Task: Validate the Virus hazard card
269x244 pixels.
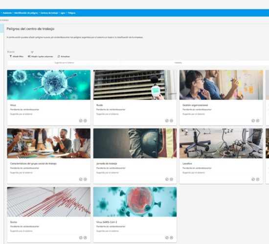Action: (x=81, y=121)
